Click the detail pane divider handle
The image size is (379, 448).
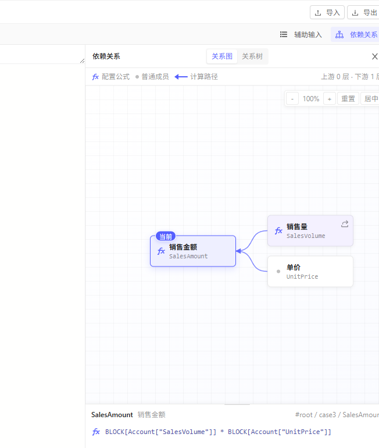point(237,404)
